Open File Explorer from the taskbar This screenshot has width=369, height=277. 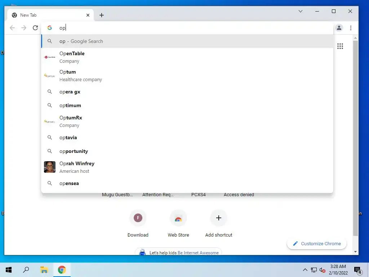(44, 270)
